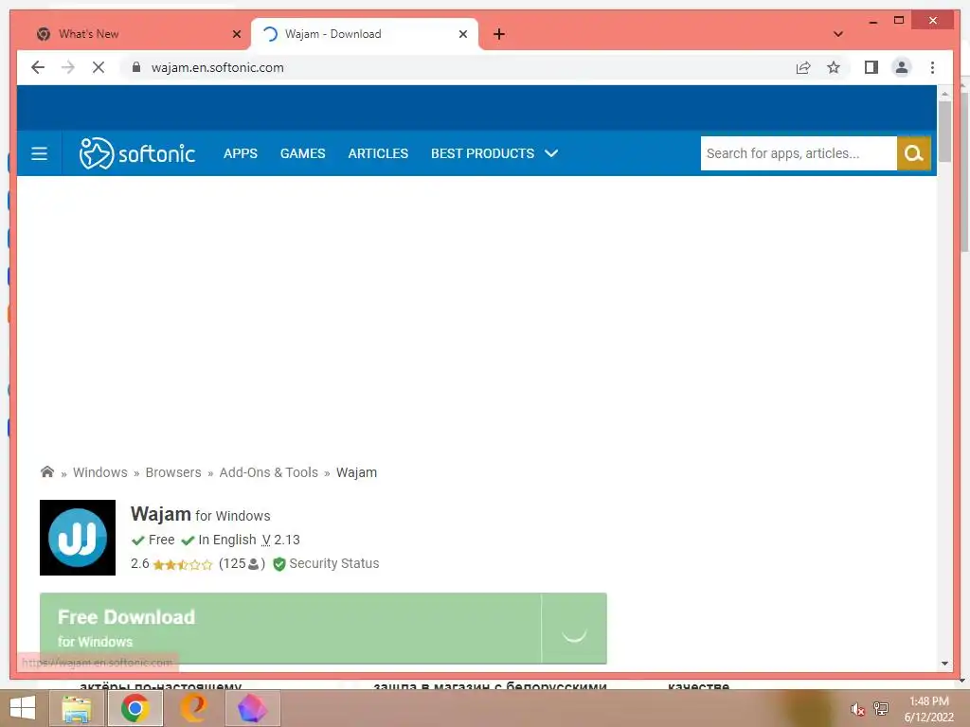The width and height of the screenshot is (970, 727).
Task: Click the address bar URL
Action: coord(218,67)
